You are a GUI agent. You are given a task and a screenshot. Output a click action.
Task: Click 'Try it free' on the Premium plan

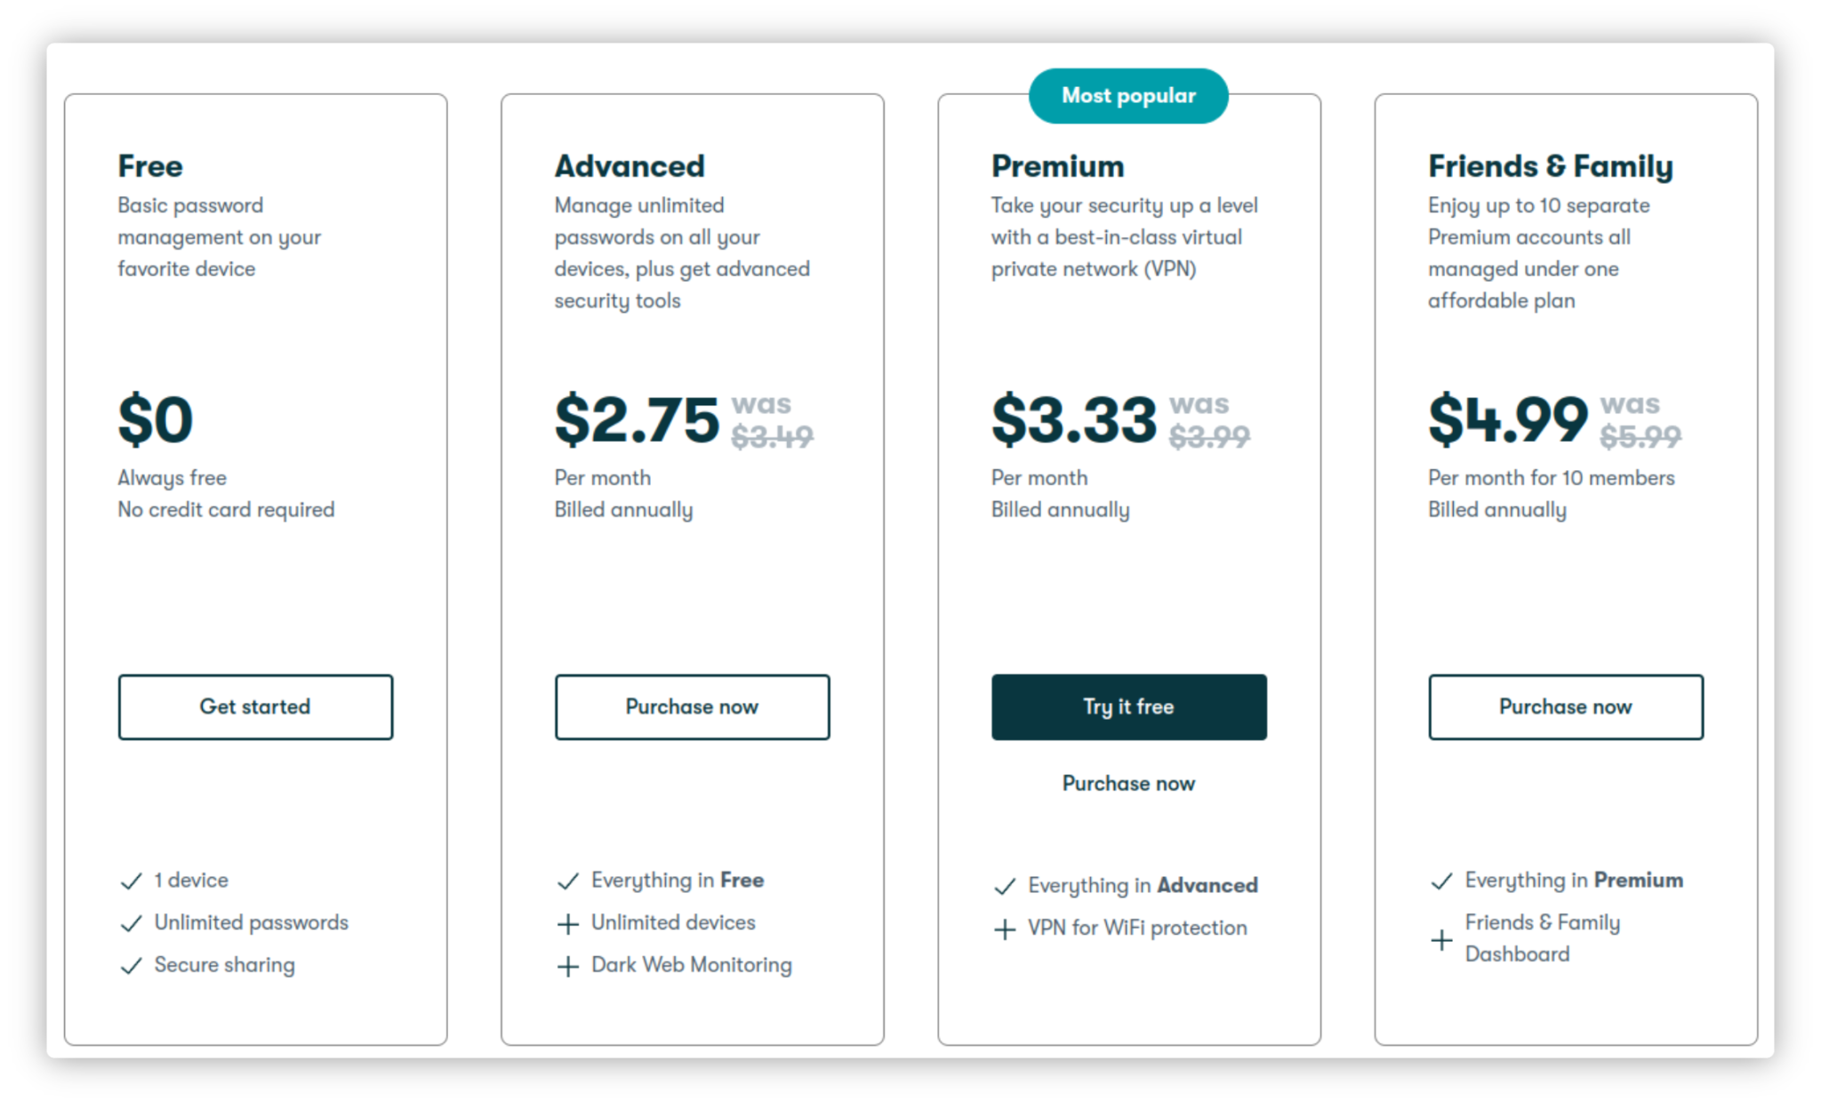pyautogui.click(x=1127, y=706)
